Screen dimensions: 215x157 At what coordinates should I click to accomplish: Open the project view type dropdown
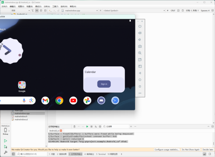tap(21, 10)
